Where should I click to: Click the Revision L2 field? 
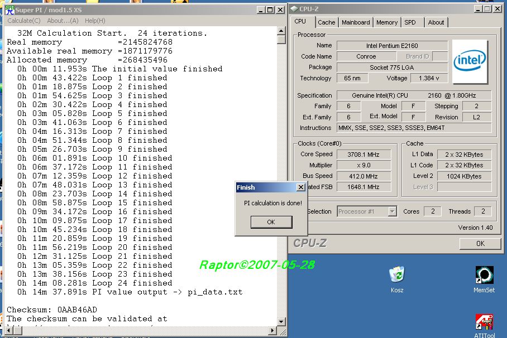point(477,117)
